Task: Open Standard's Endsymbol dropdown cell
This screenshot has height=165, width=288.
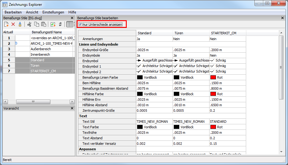Action: (154, 60)
